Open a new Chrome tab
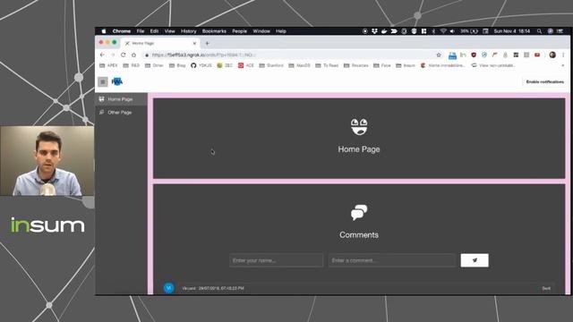Viewport: 573px width, 322px height. (207, 43)
